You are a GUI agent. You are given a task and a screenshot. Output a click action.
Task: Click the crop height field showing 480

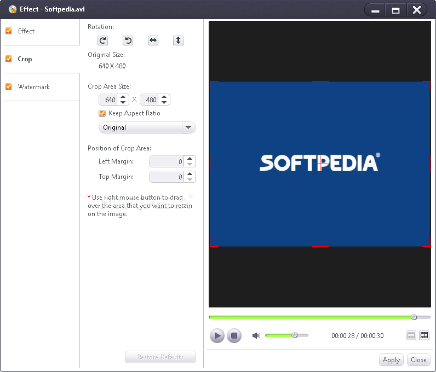150,100
